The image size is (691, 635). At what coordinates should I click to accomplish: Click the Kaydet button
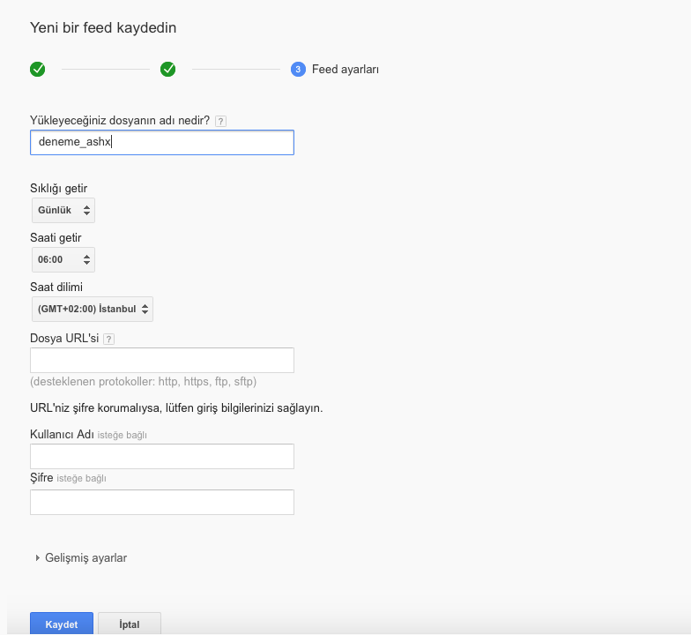click(x=62, y=624)
